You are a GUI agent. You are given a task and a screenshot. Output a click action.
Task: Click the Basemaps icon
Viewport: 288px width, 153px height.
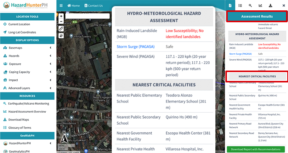[5, 48]
